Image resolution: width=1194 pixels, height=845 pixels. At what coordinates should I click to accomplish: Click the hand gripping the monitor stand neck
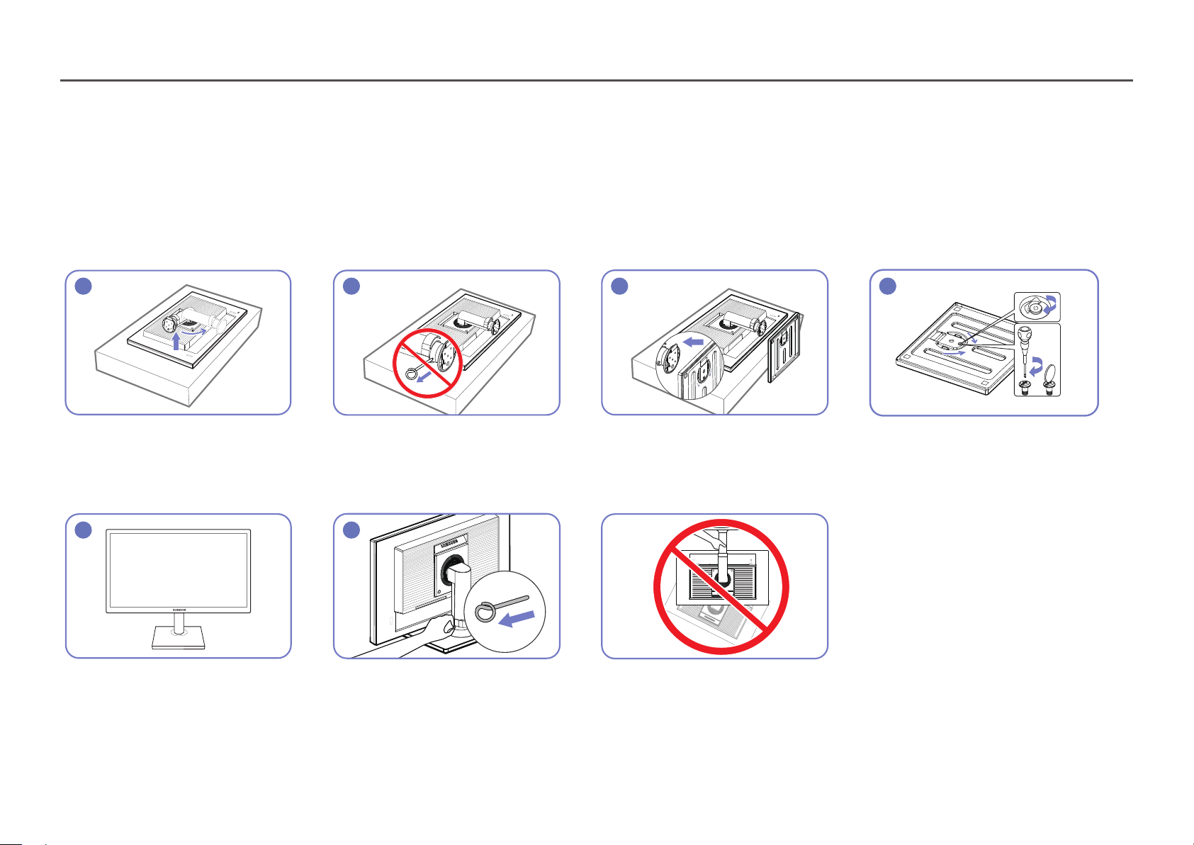pos(435,627)
